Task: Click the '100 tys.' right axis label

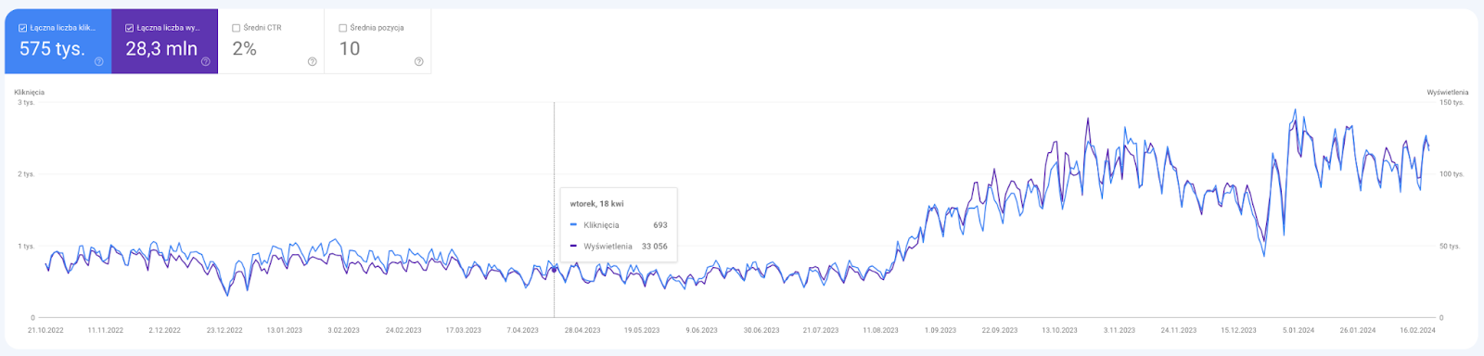Action: pyautogui.click(x=1452, y=174)
